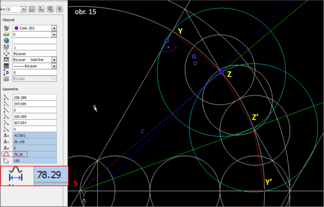Image resolution: width=324 pixels, height=207 pixels.
Task: Click the blue grip on line near Y
Action: tap(167, 41)
